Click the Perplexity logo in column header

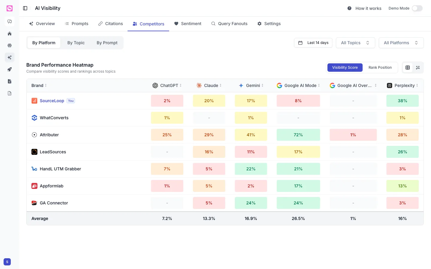(389, 85)
